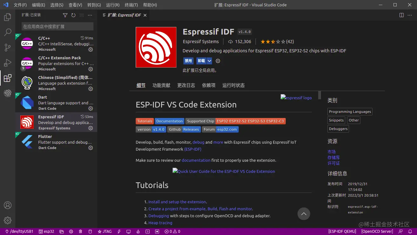This screenshot has width=417, height=235.
Task: Click the flash lightning icon in status bar
Action: tap(119, 232)
